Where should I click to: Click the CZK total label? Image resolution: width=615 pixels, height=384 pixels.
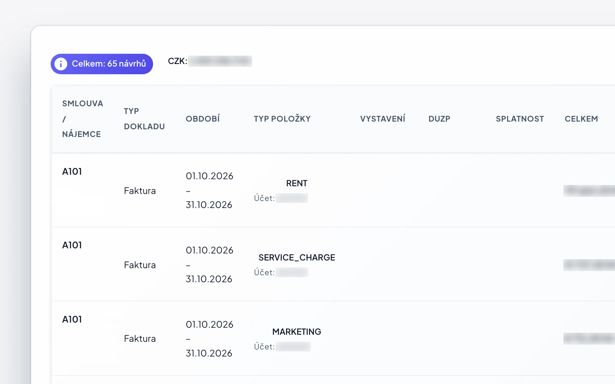(177, 61)
